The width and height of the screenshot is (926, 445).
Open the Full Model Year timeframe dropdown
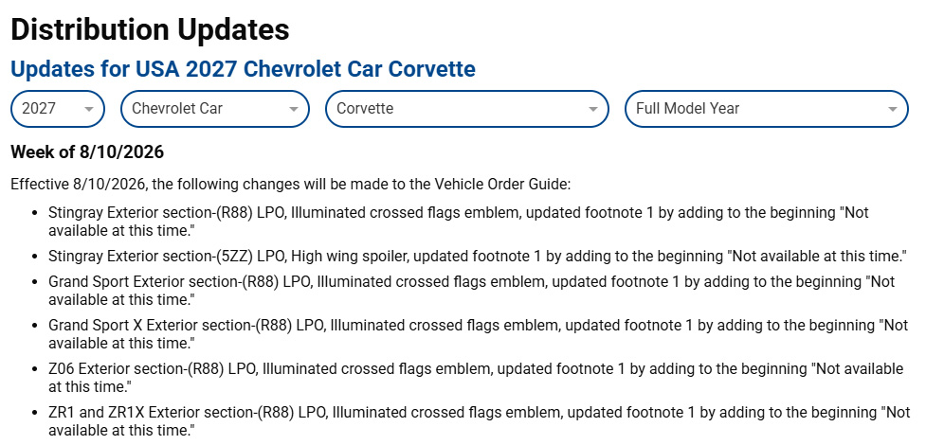767,109
